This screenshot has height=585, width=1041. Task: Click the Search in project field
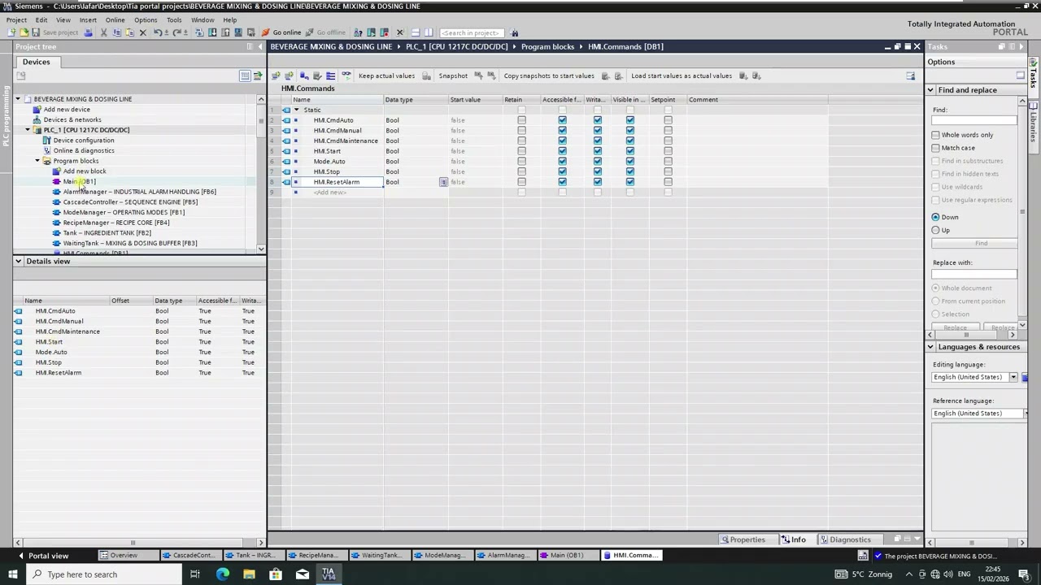point(470,32)
